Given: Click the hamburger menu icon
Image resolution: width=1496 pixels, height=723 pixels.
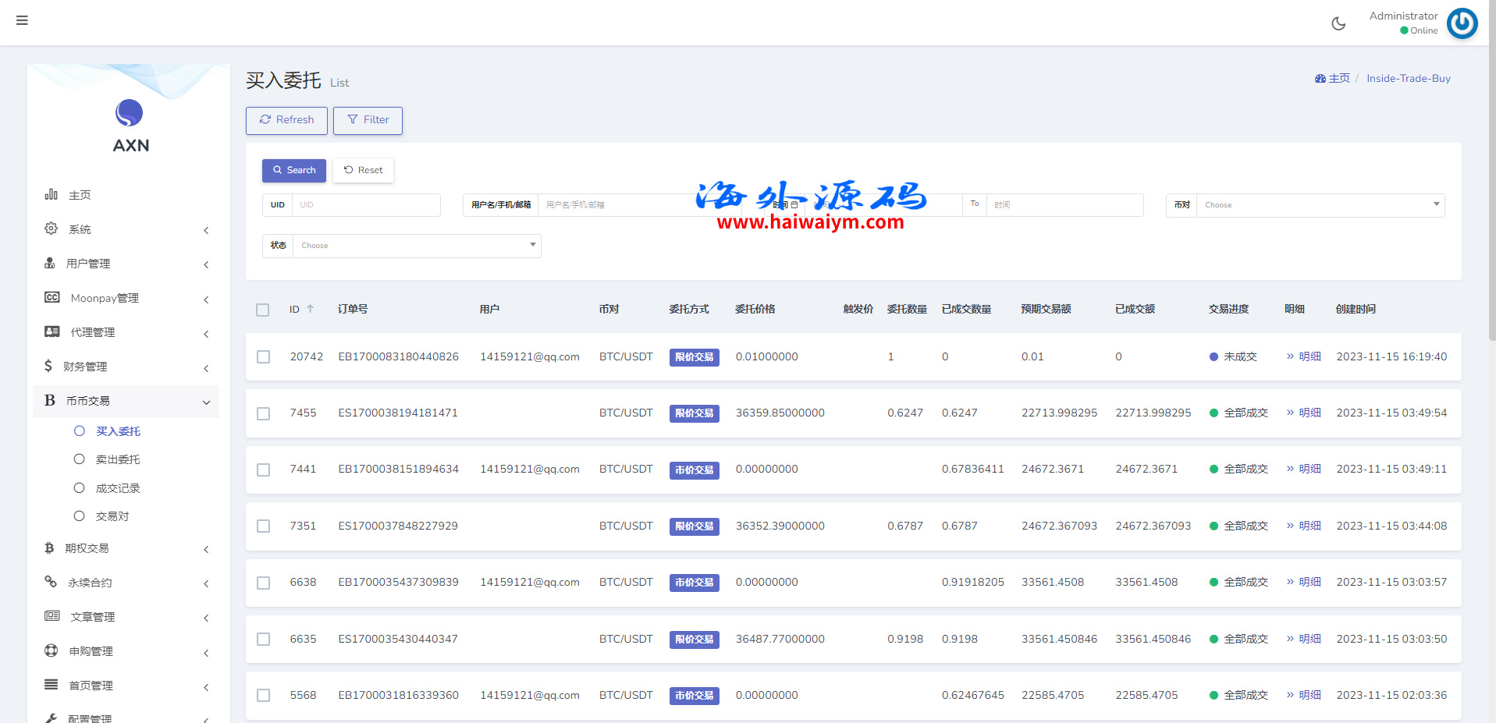Looking at the screenshot, I should (22, 20).
